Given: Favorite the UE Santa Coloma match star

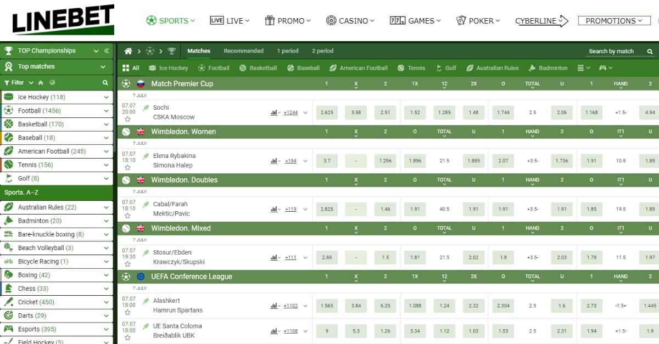Looking at the screenshot, I should click(x=127, y=337).
